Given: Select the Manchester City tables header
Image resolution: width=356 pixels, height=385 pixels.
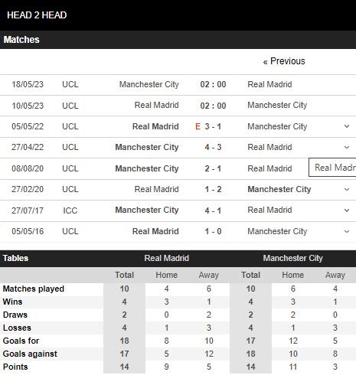Looking at the screenshot, I should click(x=293, y=258).
